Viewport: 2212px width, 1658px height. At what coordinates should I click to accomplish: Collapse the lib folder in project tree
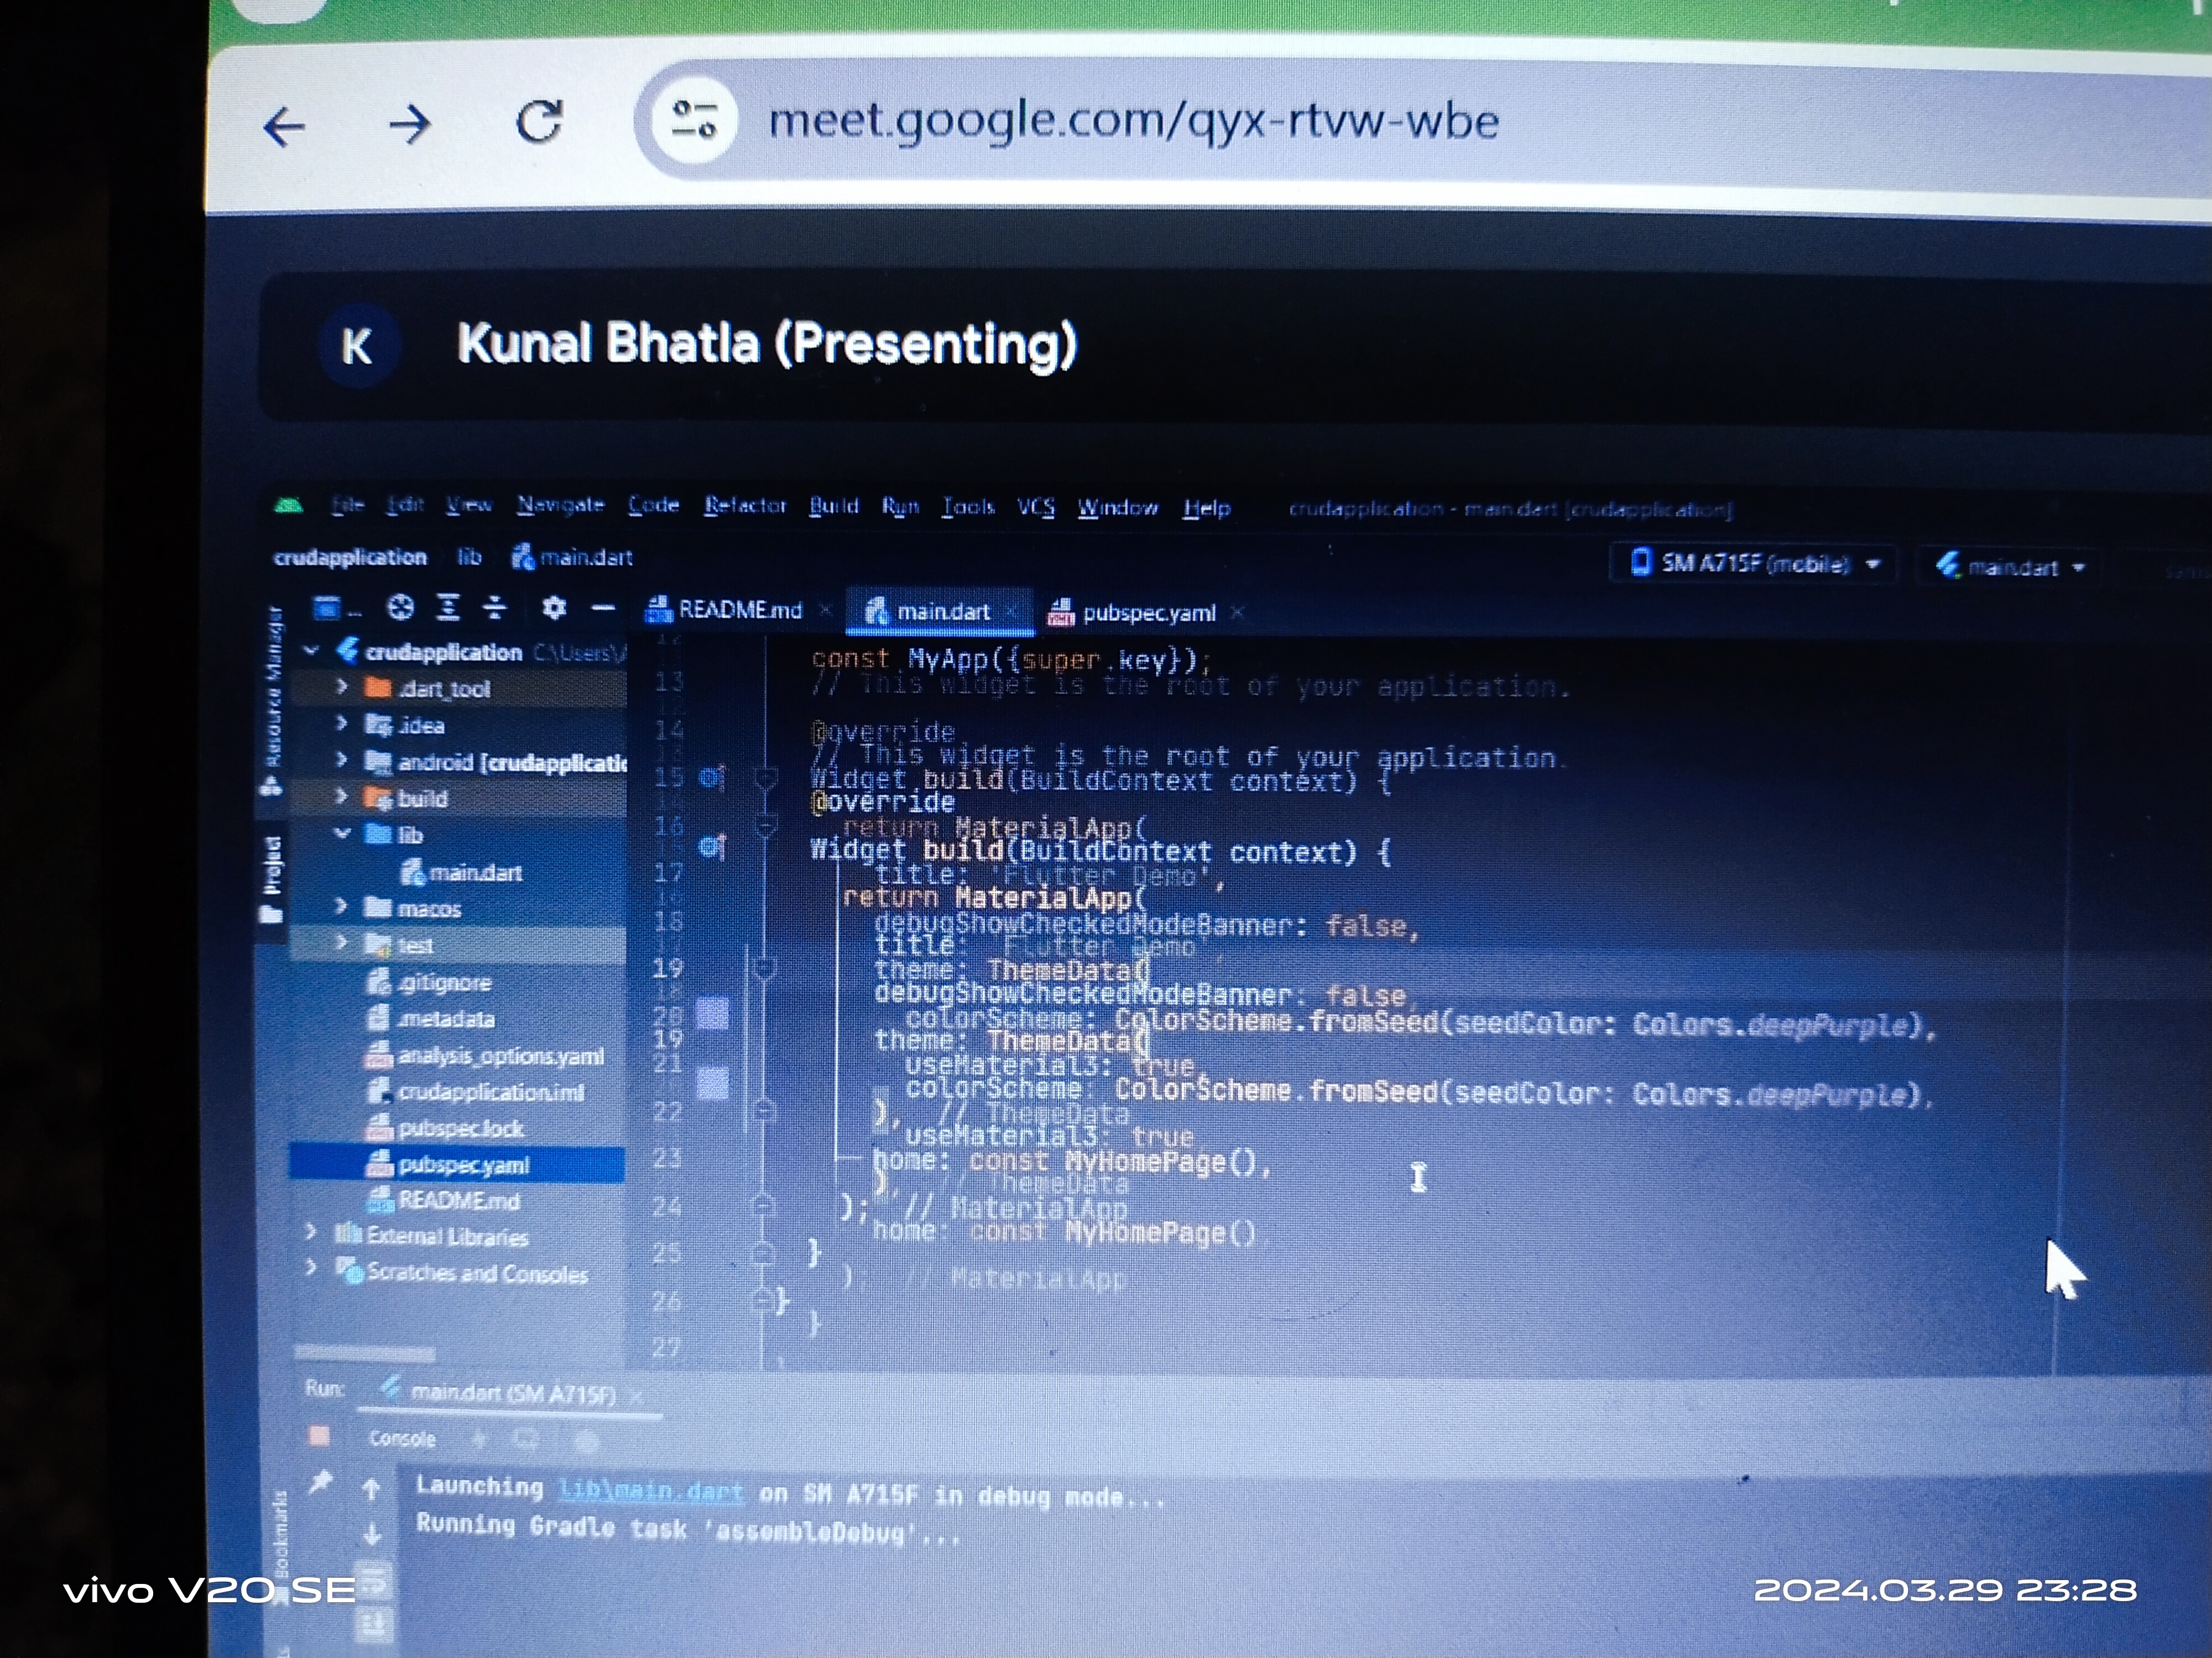342,832
